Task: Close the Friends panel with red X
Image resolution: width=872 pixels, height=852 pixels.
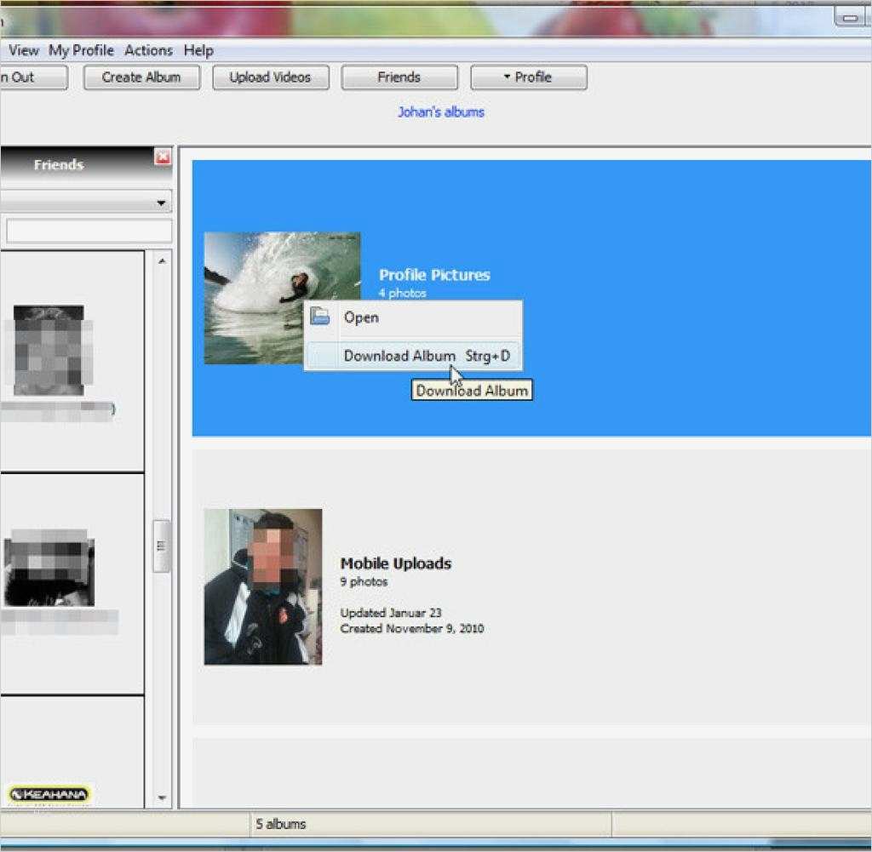Action: tap(163, 157)
